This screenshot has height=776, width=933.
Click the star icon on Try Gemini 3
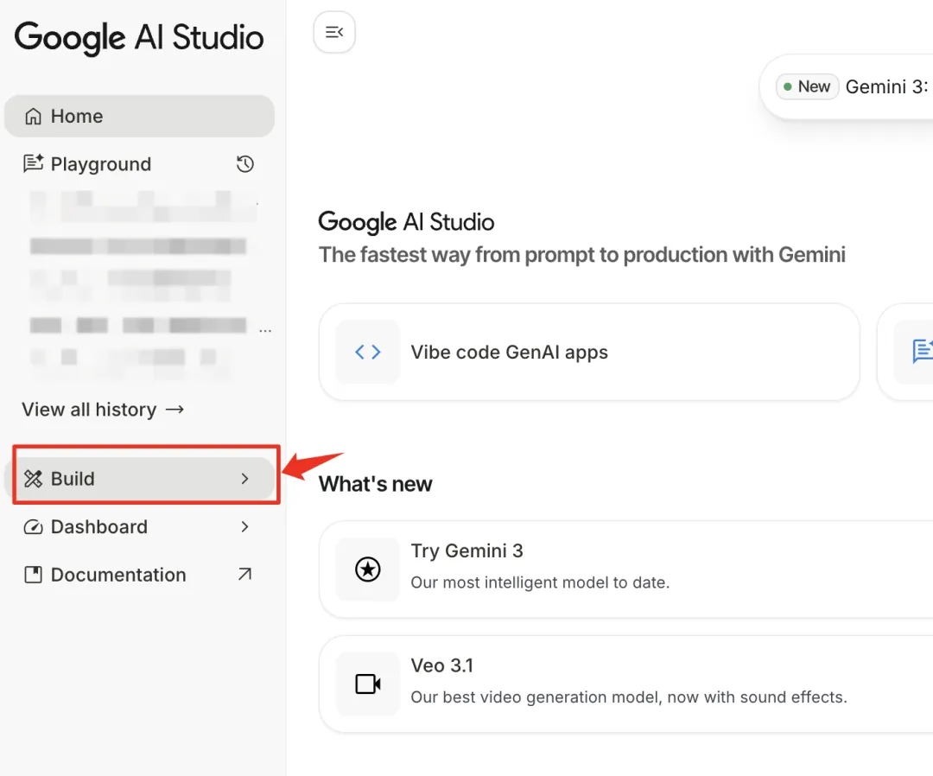click(x=368, y=569)
